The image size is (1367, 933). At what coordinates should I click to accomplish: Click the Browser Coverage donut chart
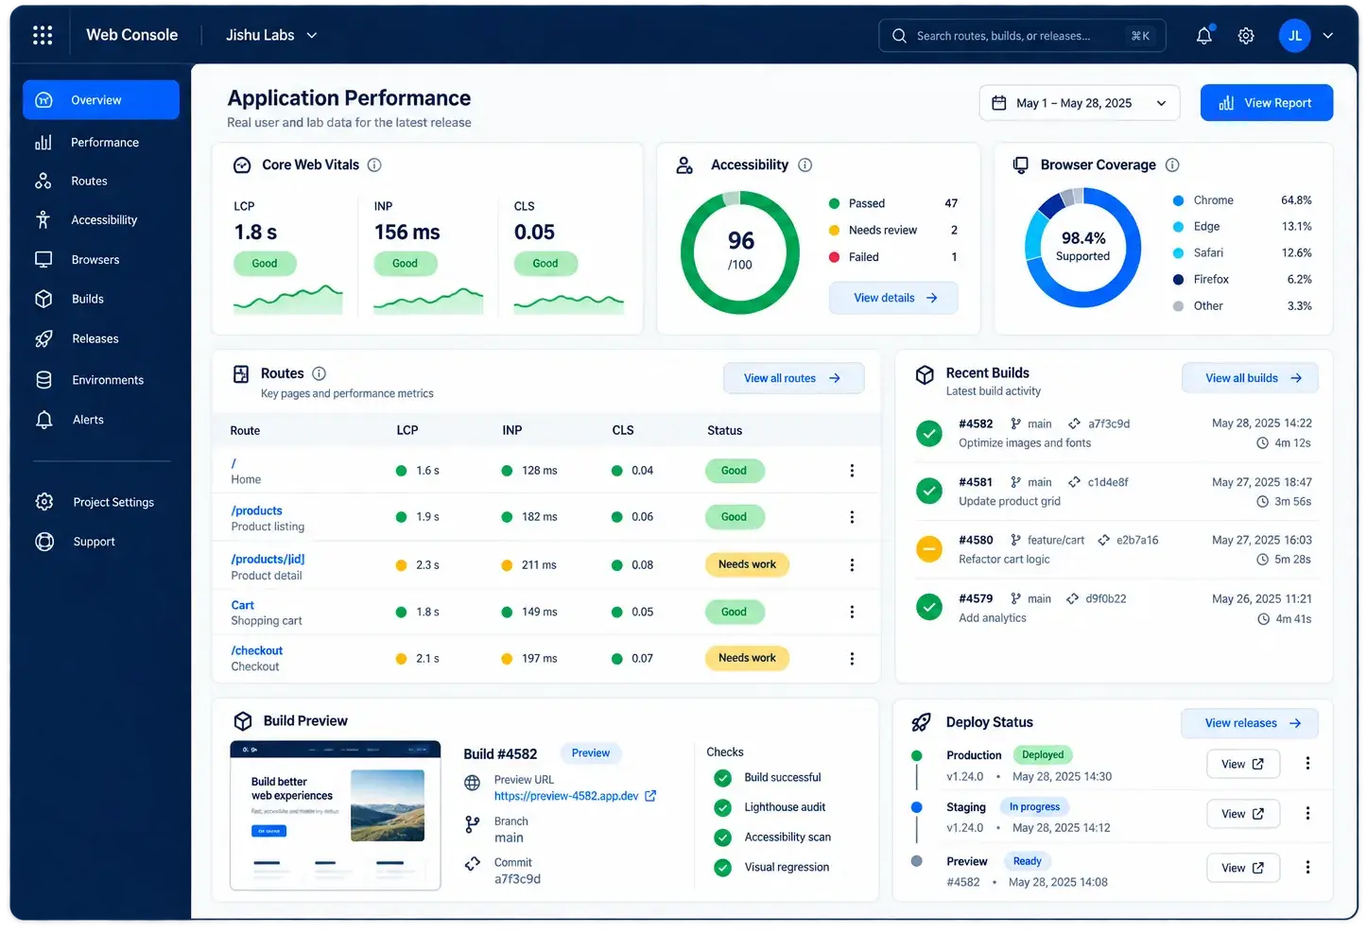coord(1082,248)
